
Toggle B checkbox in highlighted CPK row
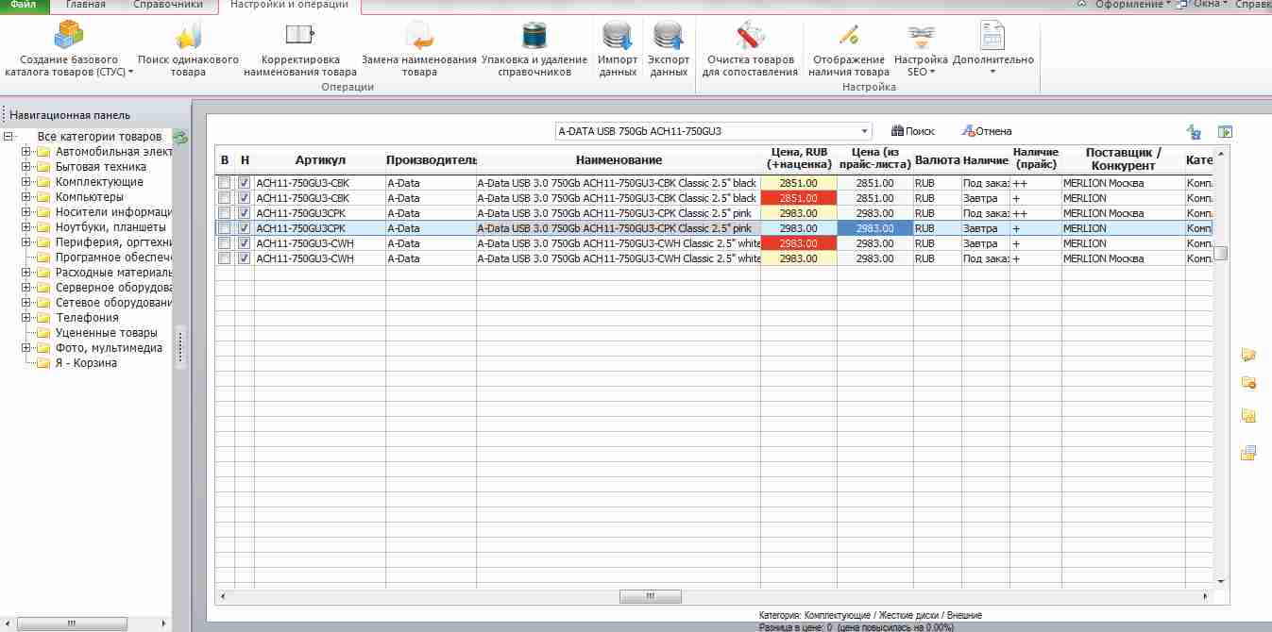(224, 228)
